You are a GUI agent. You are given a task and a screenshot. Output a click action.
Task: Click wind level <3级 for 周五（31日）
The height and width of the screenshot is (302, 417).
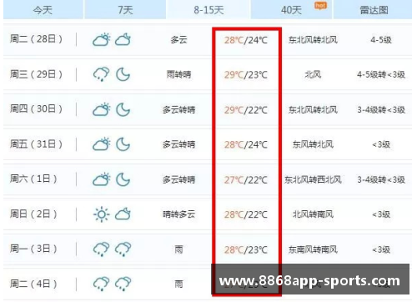point(381,144)
